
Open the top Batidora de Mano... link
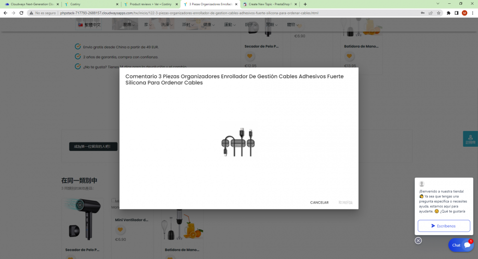coord(361,46)
